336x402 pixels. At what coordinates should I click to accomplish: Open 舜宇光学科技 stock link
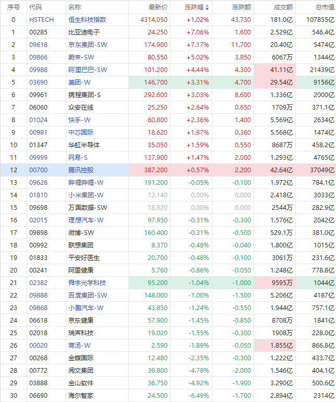click(x=87, y=283)
